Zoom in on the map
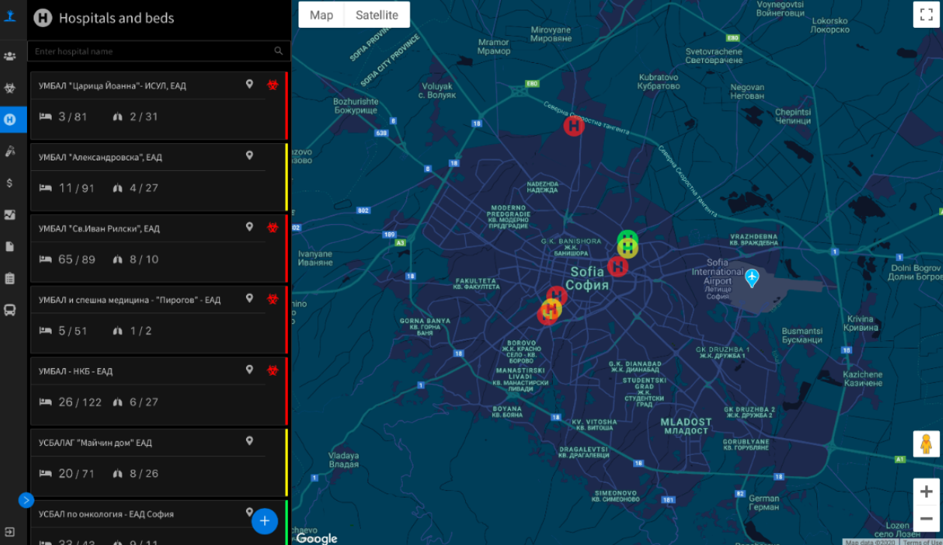 [x=926, y=492]
